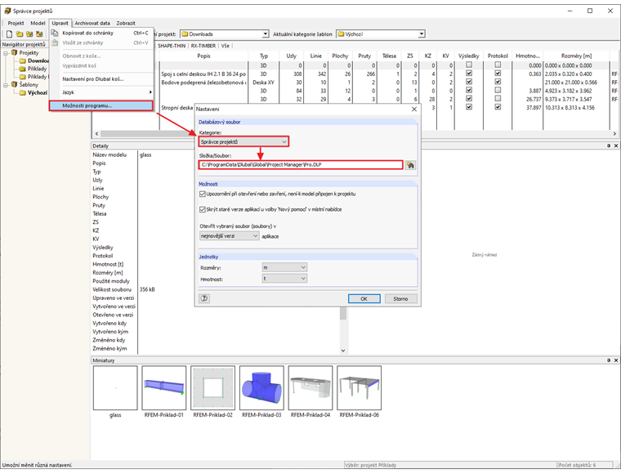Switch to the RX-TIMBER tab
The image size is (621, 474).
tap(203, 46)
